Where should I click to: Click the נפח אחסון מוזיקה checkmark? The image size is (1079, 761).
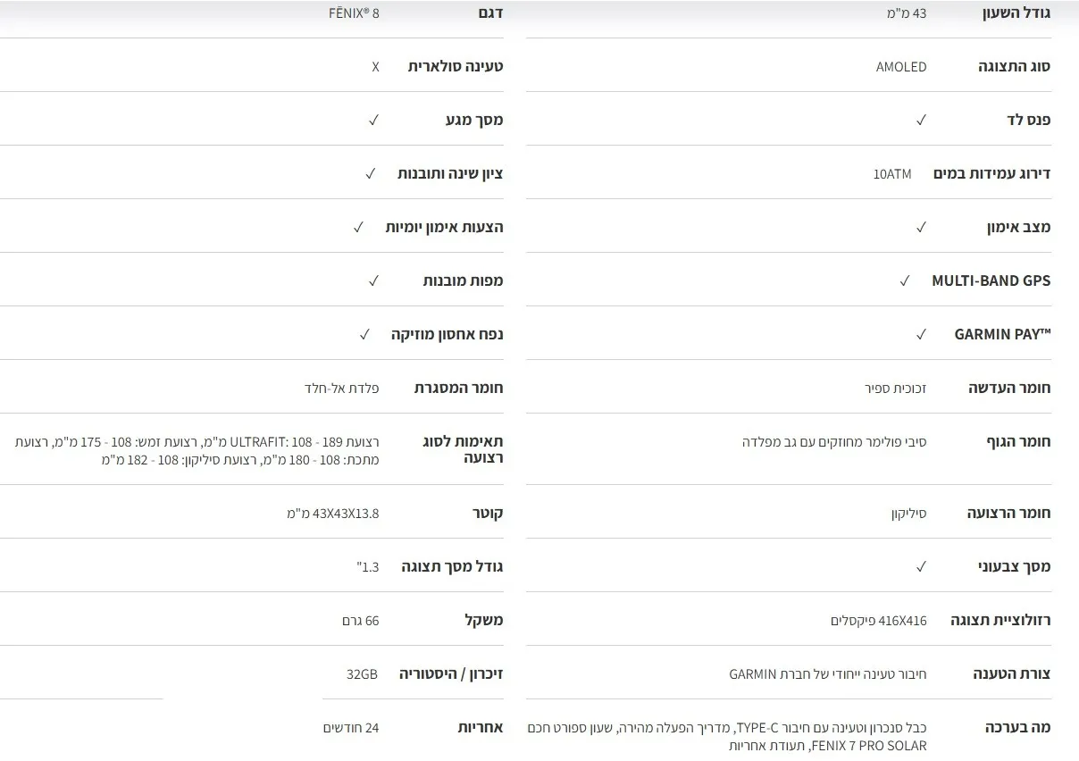click(x=364, y=334)
